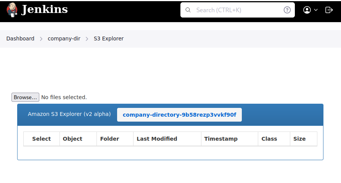Click the Jenkins title text
This screenshot has height=183, width=341.
pos(45,10)
